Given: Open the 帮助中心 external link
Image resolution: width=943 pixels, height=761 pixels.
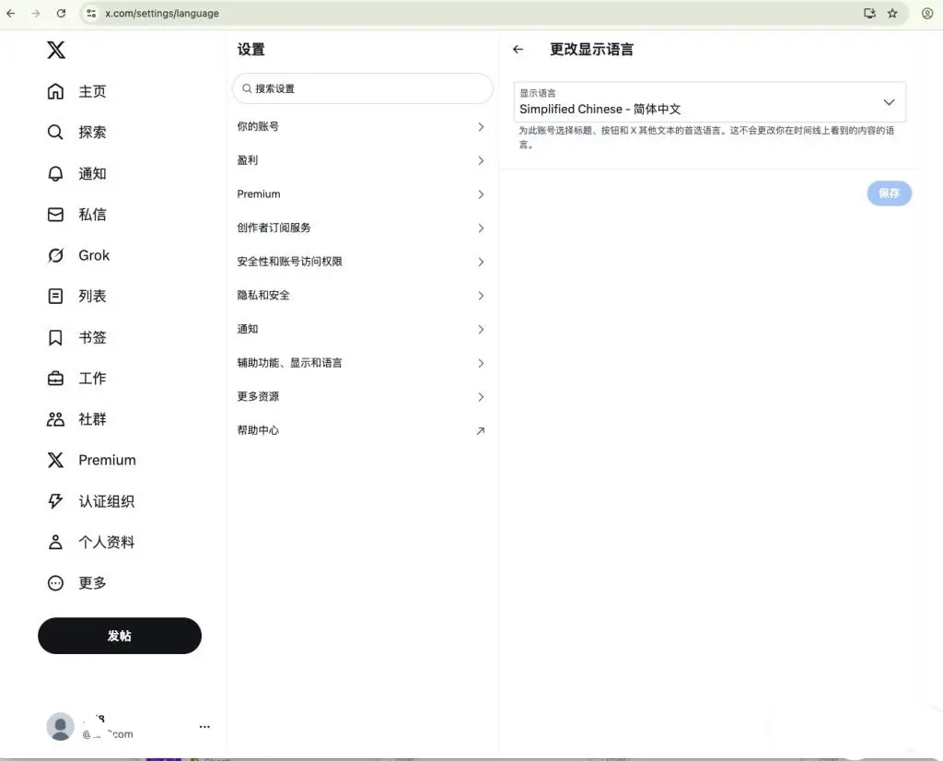Looking at the screenshot, I should click(x=361, y=430).
